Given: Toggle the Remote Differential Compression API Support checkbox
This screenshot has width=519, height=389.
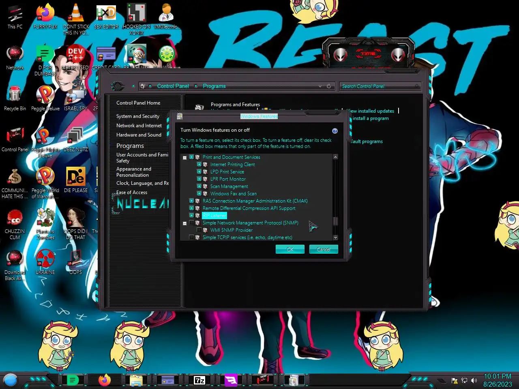Looking at the screenshot, I should coord(192,208).
